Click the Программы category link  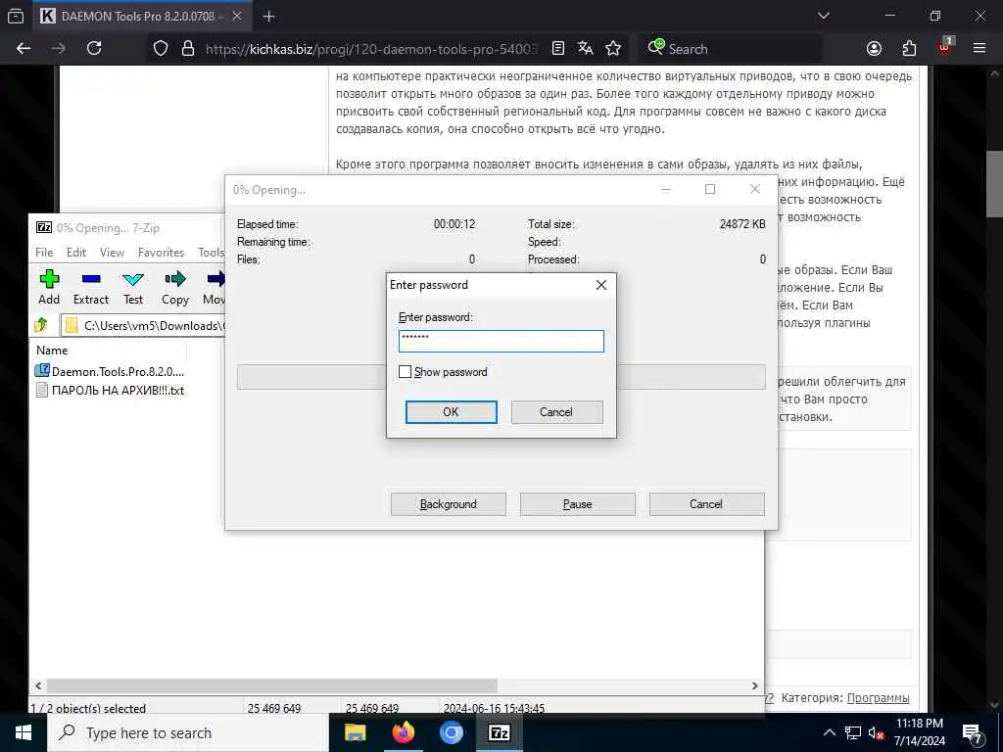pyautogui.click(x=878, y=697)
